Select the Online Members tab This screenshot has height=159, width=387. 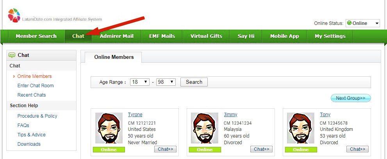point(114,57)
